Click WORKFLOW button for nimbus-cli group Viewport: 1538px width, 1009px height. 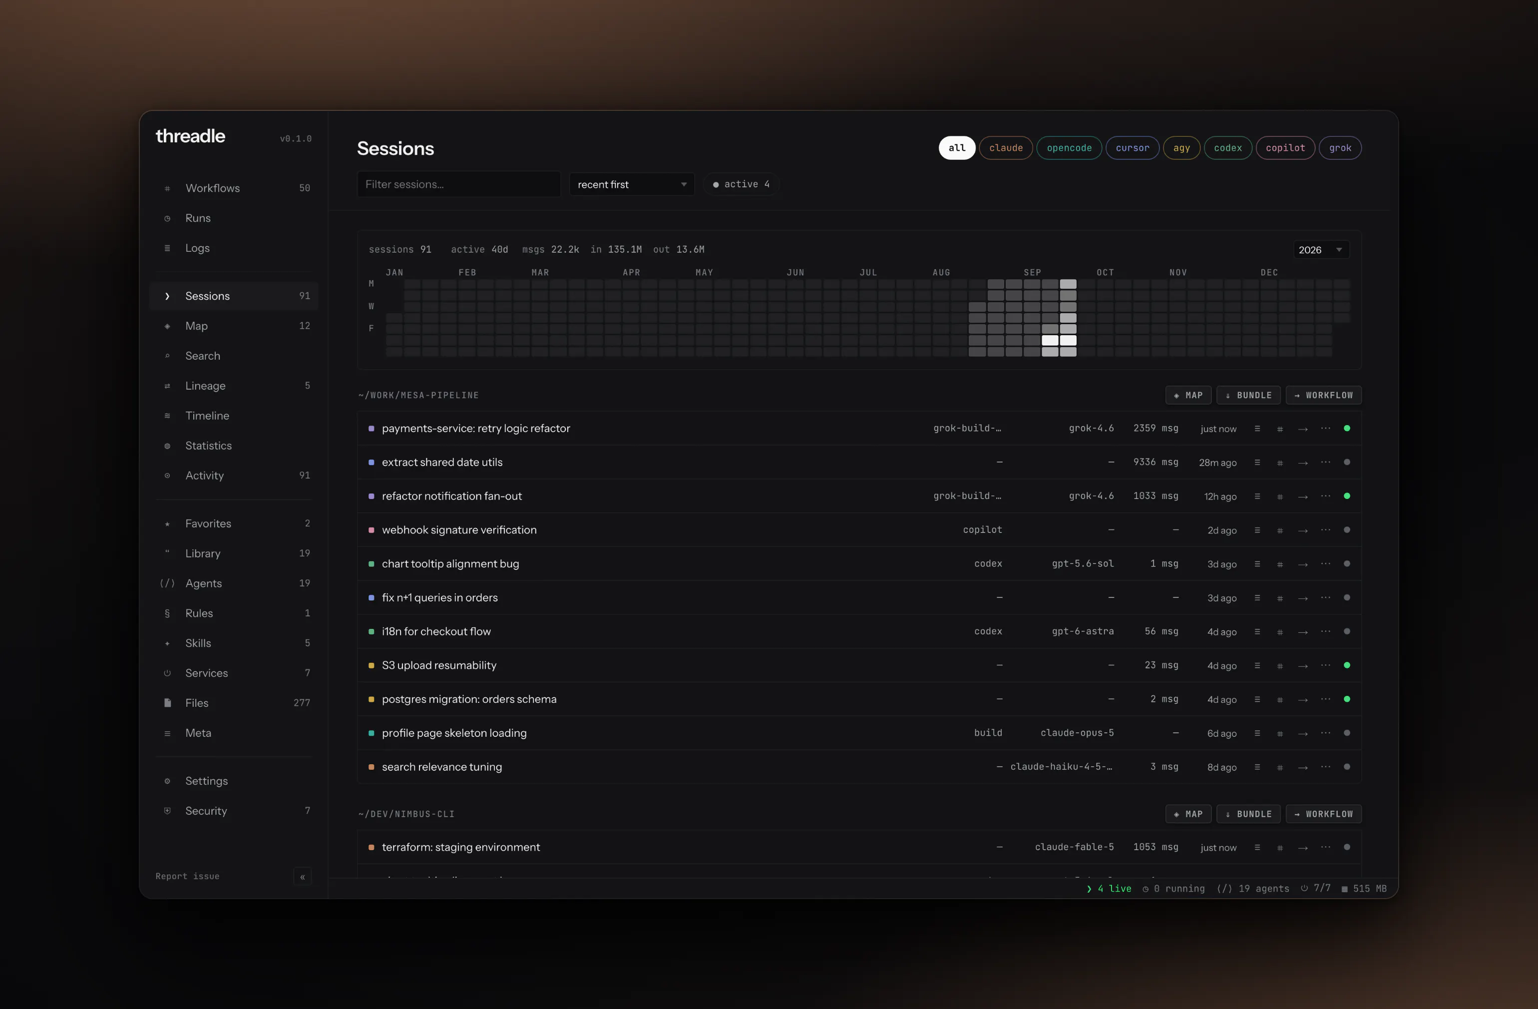[x=1323, y=814]
